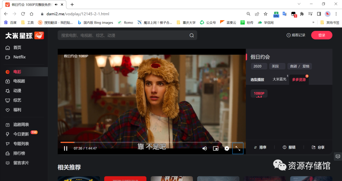Click 报错 to report an error
Image resolution: width=342 pixels, height=181 pixels.
(289, 147)
